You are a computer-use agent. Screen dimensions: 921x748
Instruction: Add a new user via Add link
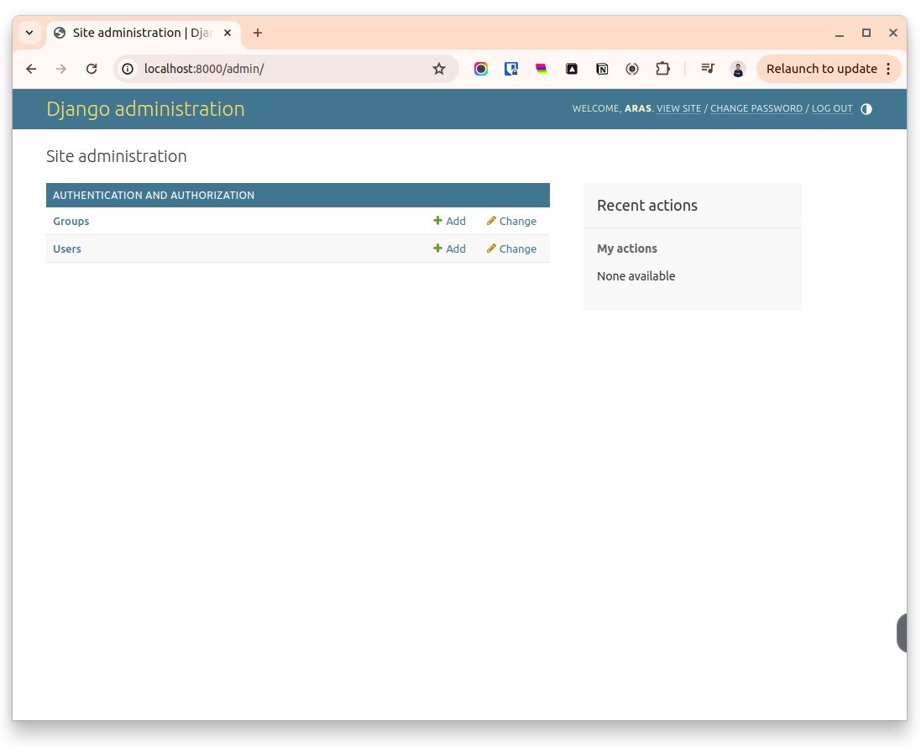pos(449,249)
